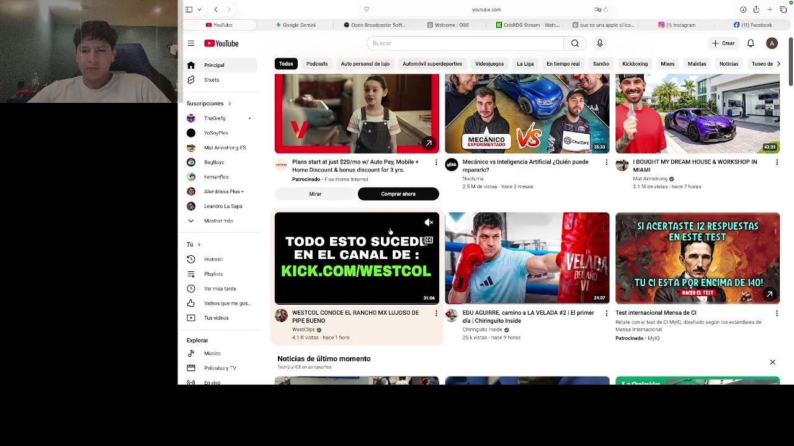
Task: Expand the Suscripciones section chevron
Action: pos(229,103)
